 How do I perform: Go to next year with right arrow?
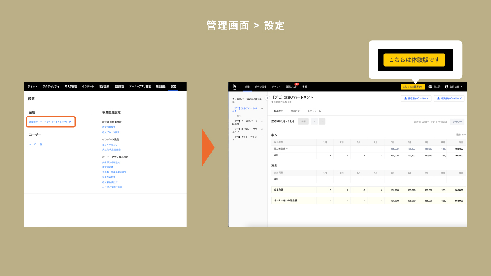(322, 121)
